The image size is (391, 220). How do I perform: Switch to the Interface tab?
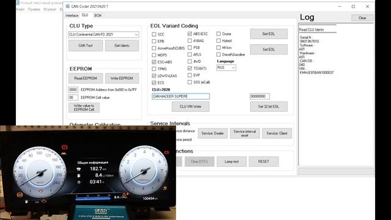pos(72,15)
